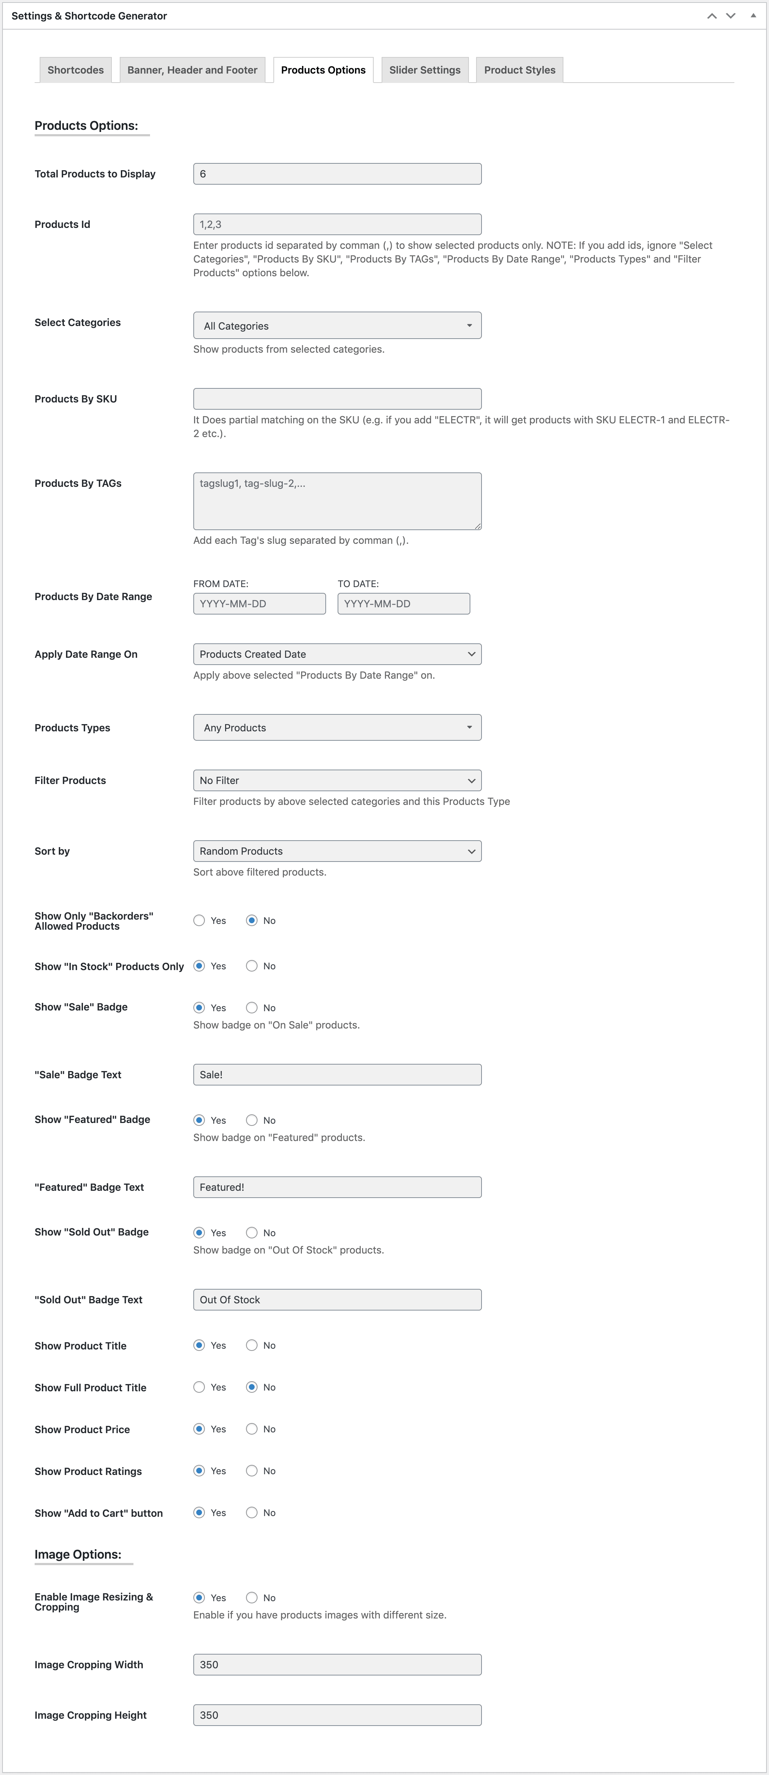The image size is (769, 1775).
Task: Go to the Product Styles tab
Action: click(519, 70)
